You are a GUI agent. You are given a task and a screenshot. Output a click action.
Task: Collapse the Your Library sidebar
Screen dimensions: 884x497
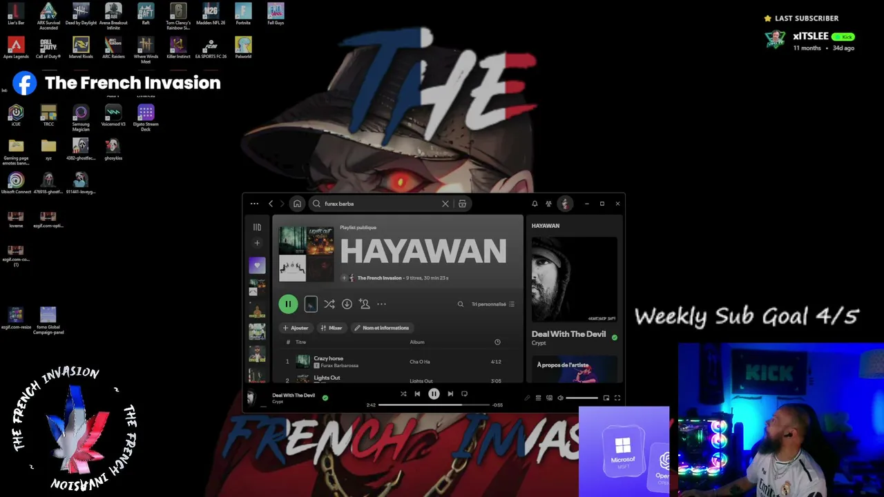257,226
